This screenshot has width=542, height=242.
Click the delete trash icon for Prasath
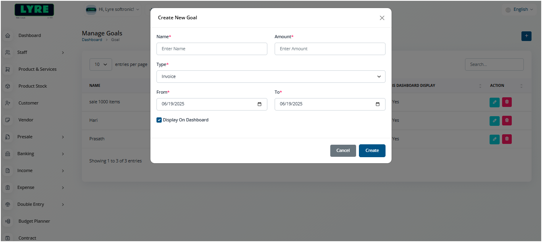(507, 139)
